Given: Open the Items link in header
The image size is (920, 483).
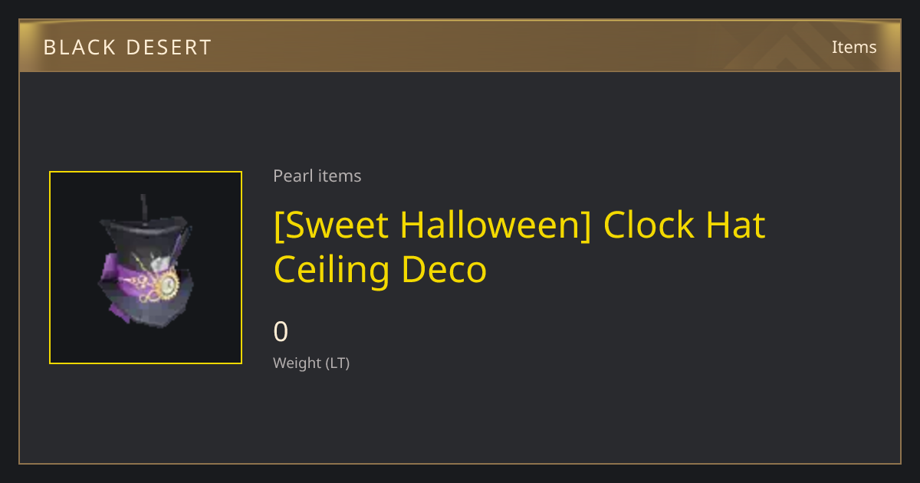Looking at the screenshot, I should tap(854, 47).
